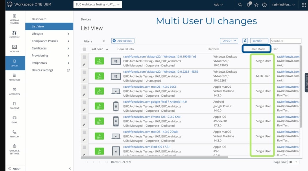
Task: Open the Telecom sidebar section
Action: pos(14,134)
